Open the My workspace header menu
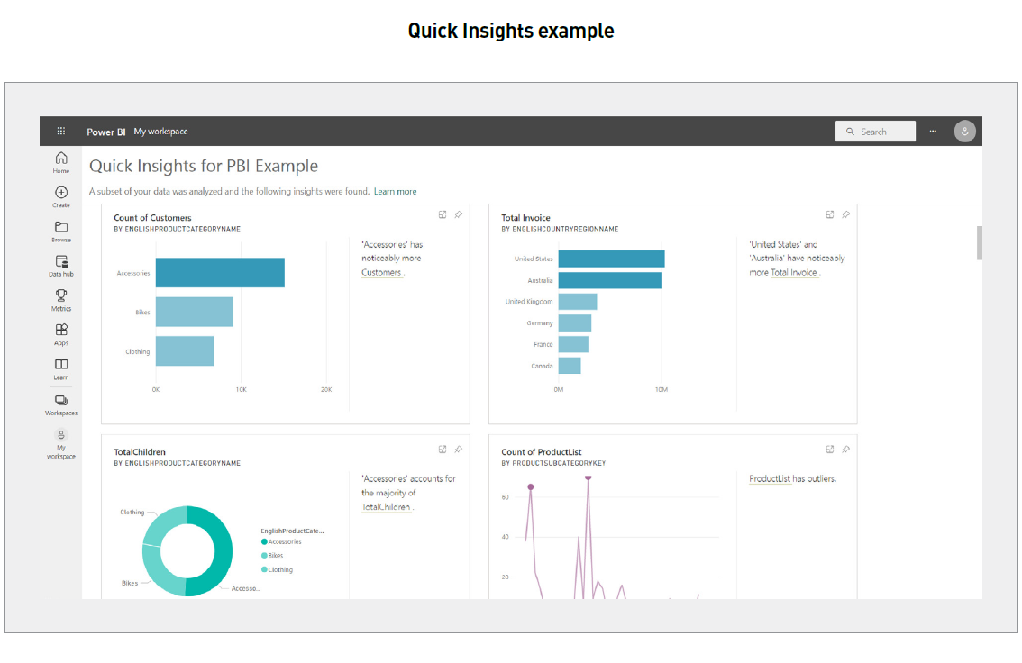Viewport: 1022px width, 663px height. (x=162, y=131)
